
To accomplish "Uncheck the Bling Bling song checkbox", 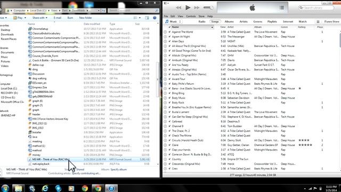I will pyautogui.click(x=169, y=93).
